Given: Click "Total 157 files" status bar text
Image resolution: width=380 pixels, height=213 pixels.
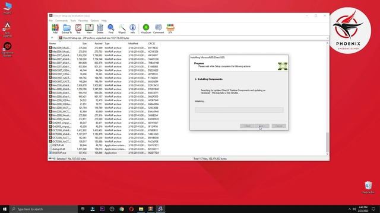Looking at the screenshot, I should click(x=210, y=159).
